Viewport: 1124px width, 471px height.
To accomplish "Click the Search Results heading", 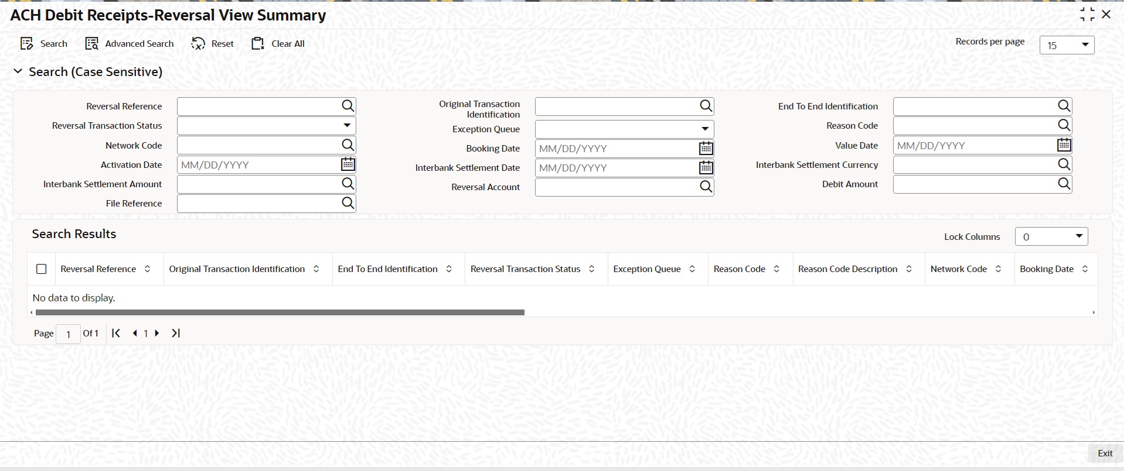I will [x=74, y=234].
